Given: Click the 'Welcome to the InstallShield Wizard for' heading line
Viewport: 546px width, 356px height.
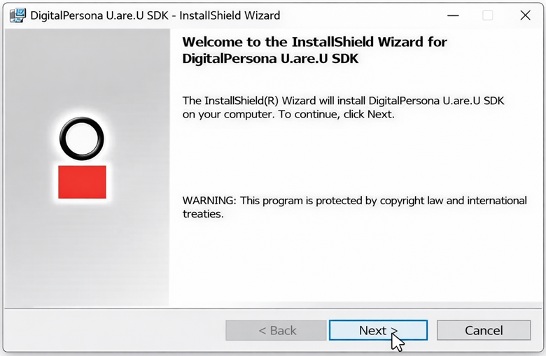Looking at the screenshot, I should pos(314,42).
